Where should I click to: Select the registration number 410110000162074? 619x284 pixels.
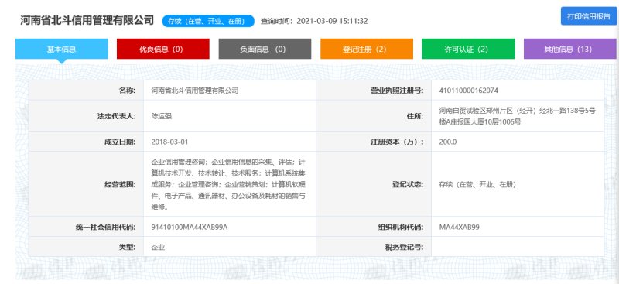(x=468, y=91)
